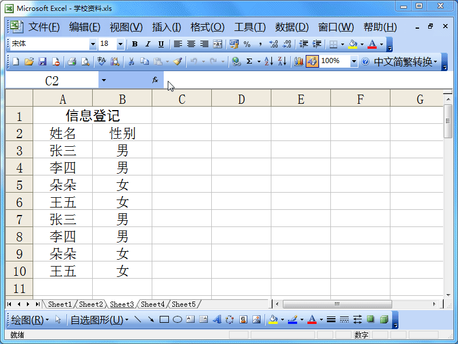
Task: Open fill color dropdown arrow
Action: pos(362,45)
